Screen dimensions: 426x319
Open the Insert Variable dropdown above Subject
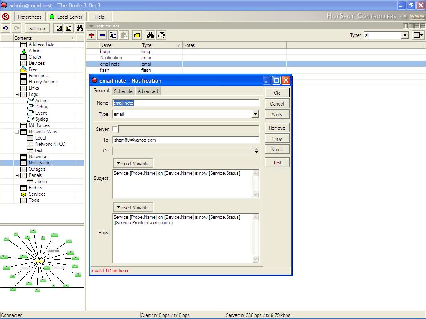(x=133, y=163)
